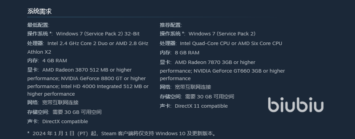355x139 pixels.
Task: Click the 系统需求 section heading
Action: (40, 11)
